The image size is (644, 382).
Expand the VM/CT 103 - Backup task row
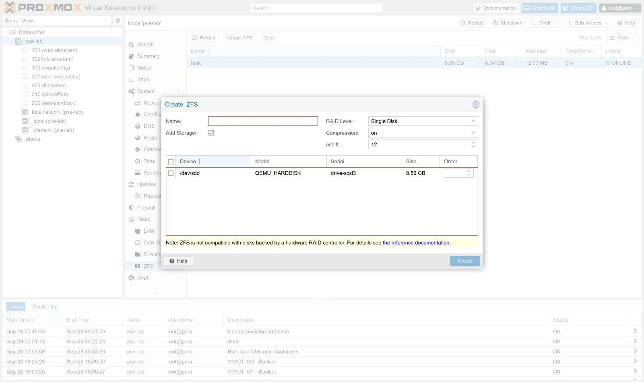click(x=635, y=361)
